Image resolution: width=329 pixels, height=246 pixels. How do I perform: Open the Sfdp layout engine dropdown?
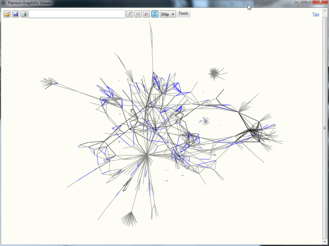168,14
